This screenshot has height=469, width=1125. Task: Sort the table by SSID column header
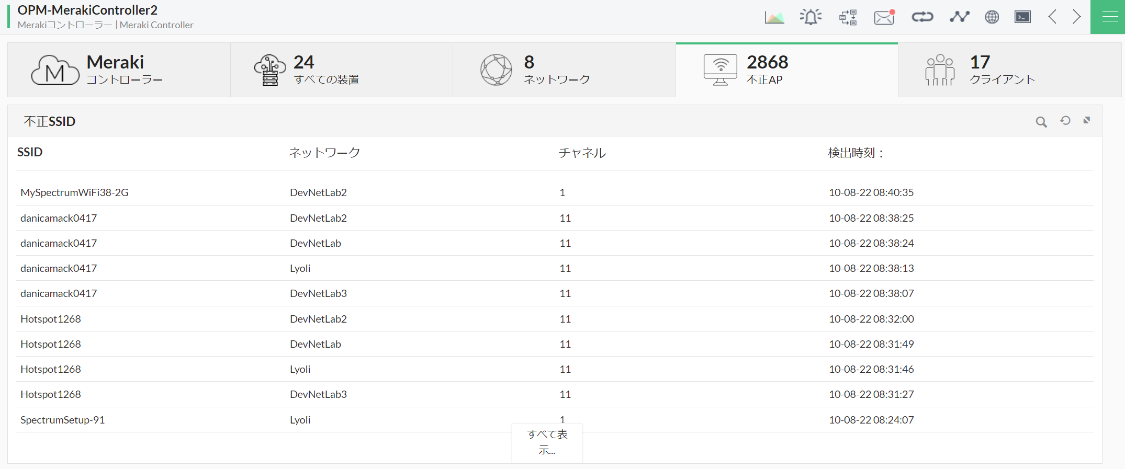[30, 152]
